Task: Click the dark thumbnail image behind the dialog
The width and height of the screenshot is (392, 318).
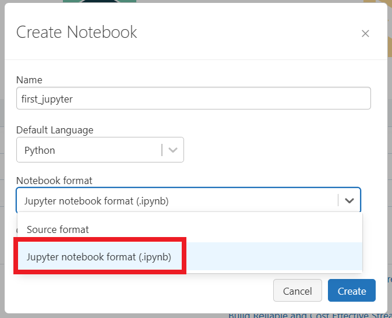Action: point(99,2)
